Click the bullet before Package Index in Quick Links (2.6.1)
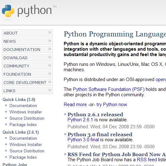The image size is (166, 166). (x=6, y=157)
